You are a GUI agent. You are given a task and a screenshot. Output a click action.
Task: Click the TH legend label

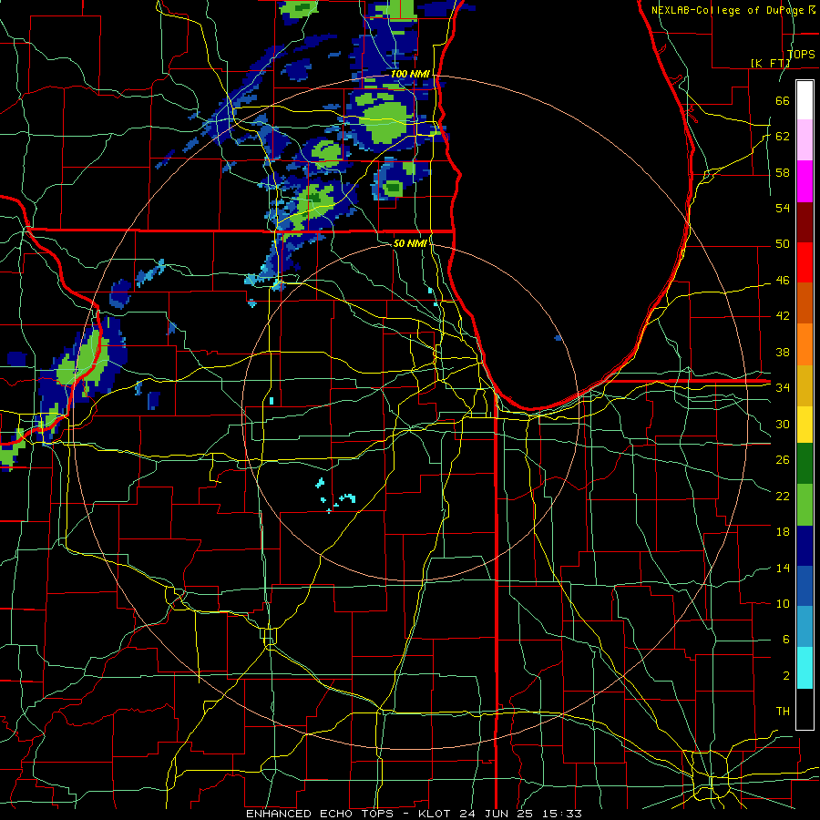coord(783,712)
